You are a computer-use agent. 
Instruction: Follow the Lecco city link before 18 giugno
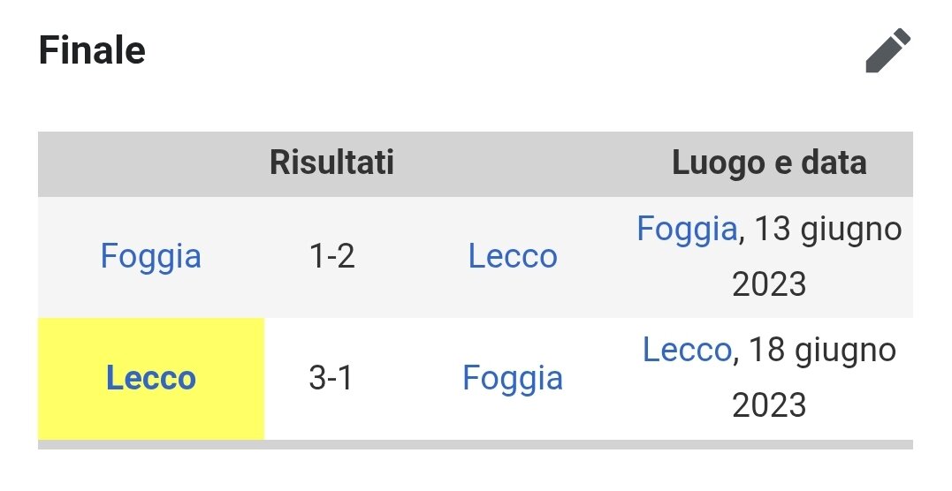click(687, 351)
